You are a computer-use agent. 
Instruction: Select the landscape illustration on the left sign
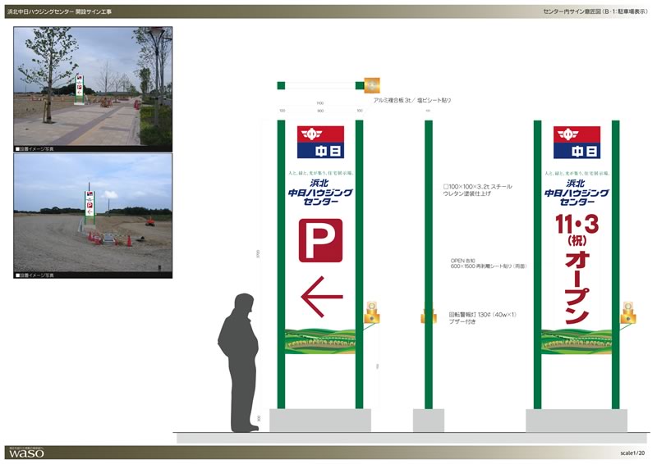click(x=320, y=341)
